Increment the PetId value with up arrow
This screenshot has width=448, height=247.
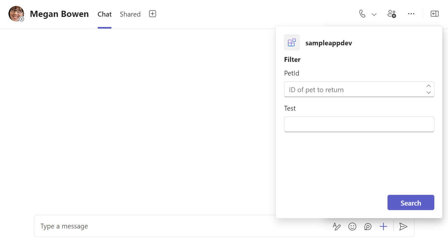click(x=428, y=86)
